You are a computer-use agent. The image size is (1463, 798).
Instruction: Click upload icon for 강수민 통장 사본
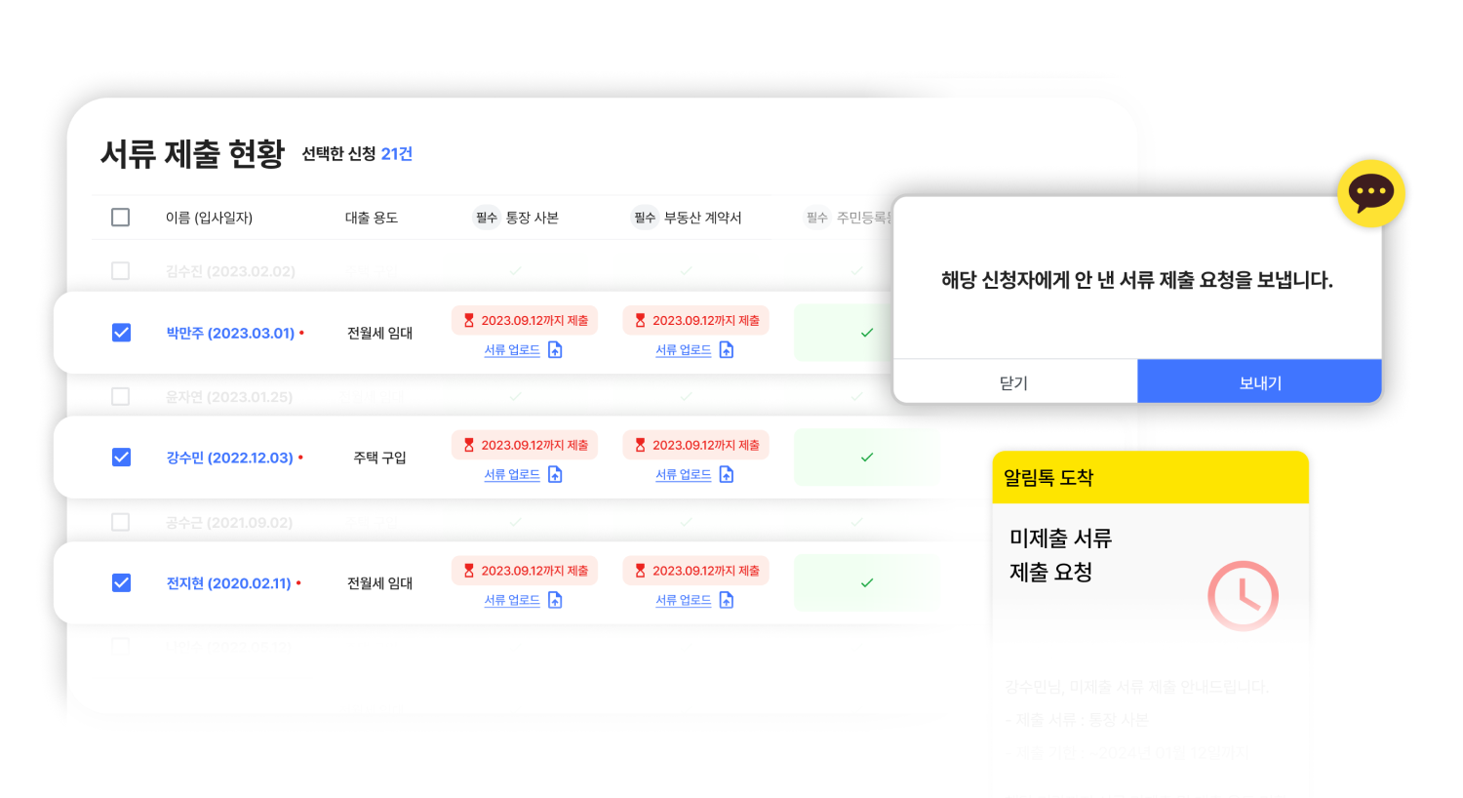(x=555, y=474)
